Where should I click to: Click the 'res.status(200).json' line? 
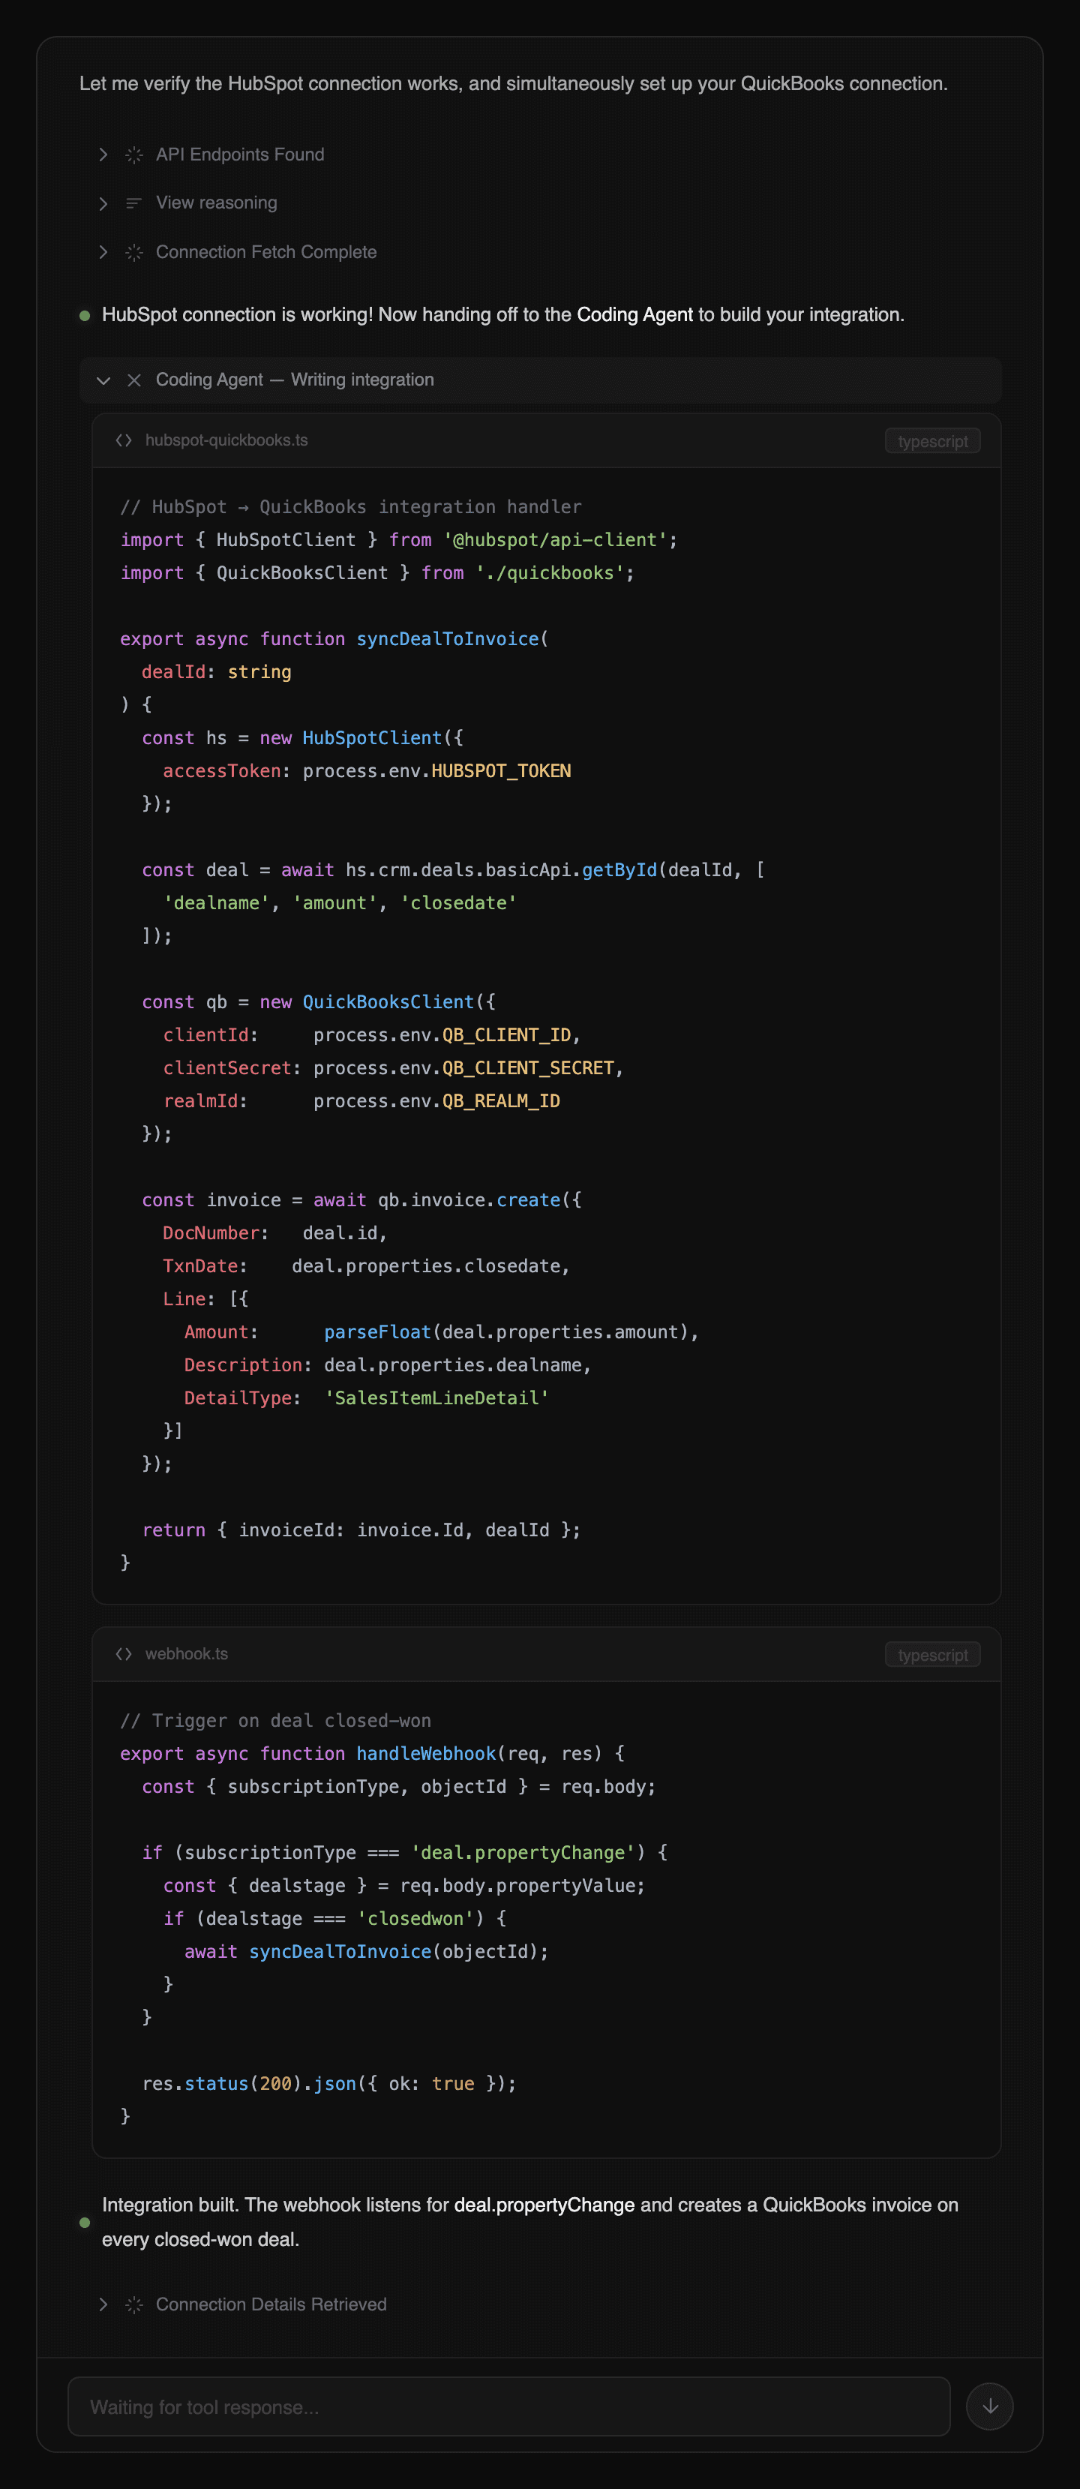[x=328, y=2084]
